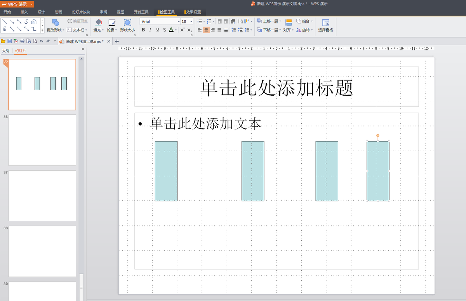This screenshot has width=466, height=301.
Task: Open the font size 18 dropdown
Action: [191, 22]
